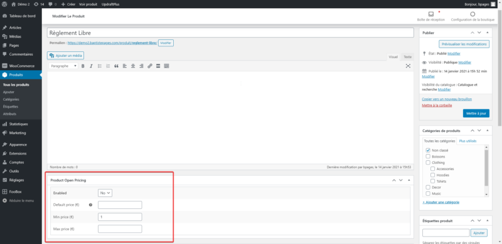Check the Boissons category
This screenshot has height=244, width=502.
(428, 156)
